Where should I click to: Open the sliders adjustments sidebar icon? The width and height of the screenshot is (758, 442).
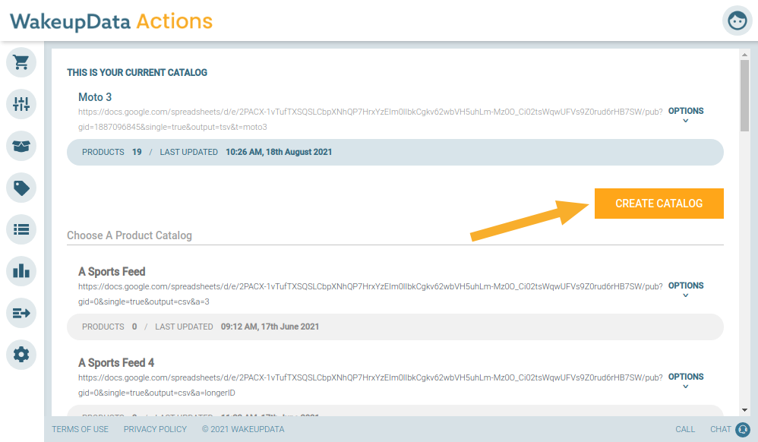(21, 104)
